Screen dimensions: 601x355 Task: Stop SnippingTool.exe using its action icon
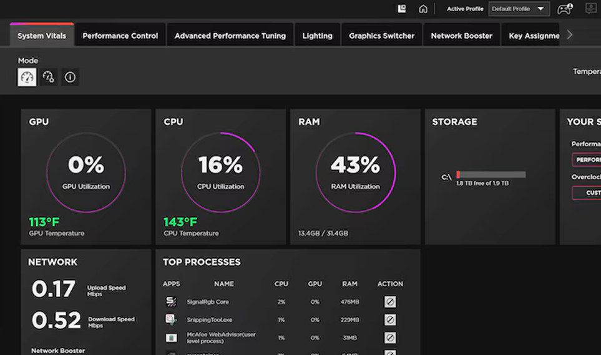(x=390, y=320)
